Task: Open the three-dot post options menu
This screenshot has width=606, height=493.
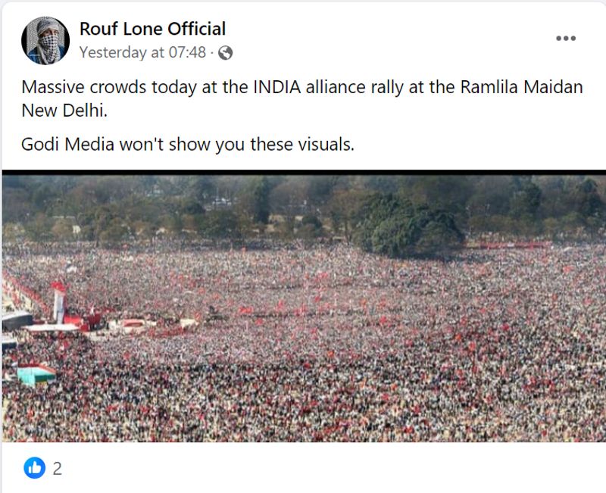Action: point(565,39)
